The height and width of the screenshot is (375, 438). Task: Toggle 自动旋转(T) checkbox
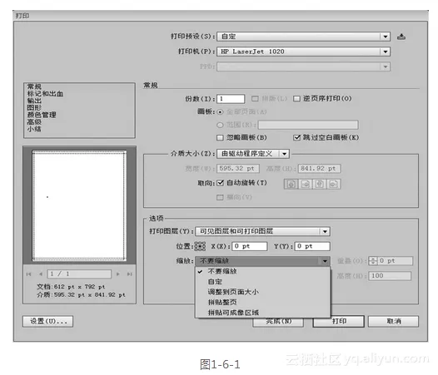coord(221,183)
